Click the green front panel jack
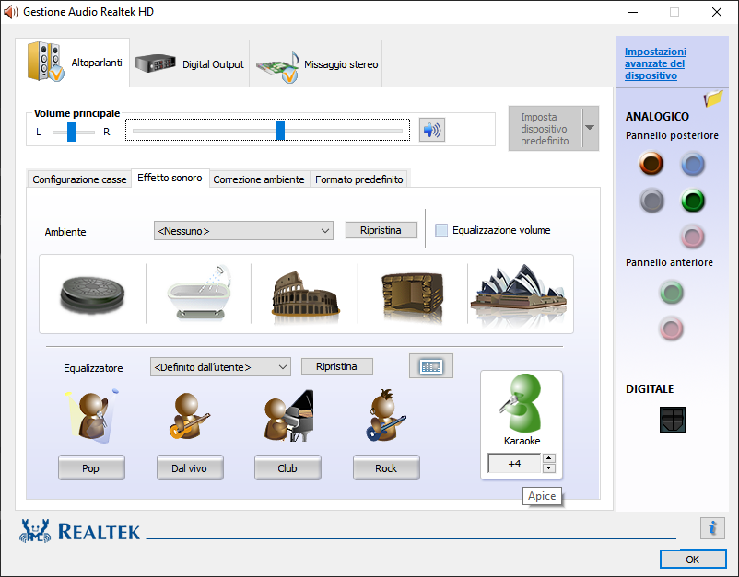739x577 pixels. click(x=671, y=293)
